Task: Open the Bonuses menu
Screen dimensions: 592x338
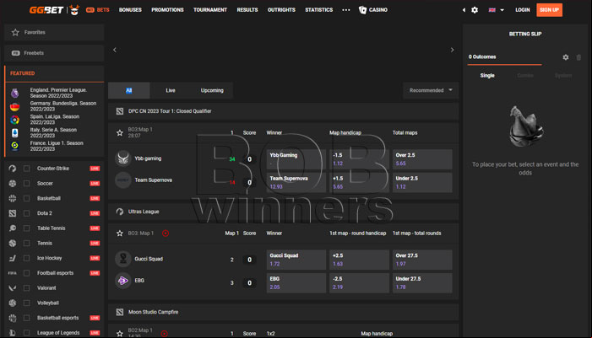Action: point(130,10)
